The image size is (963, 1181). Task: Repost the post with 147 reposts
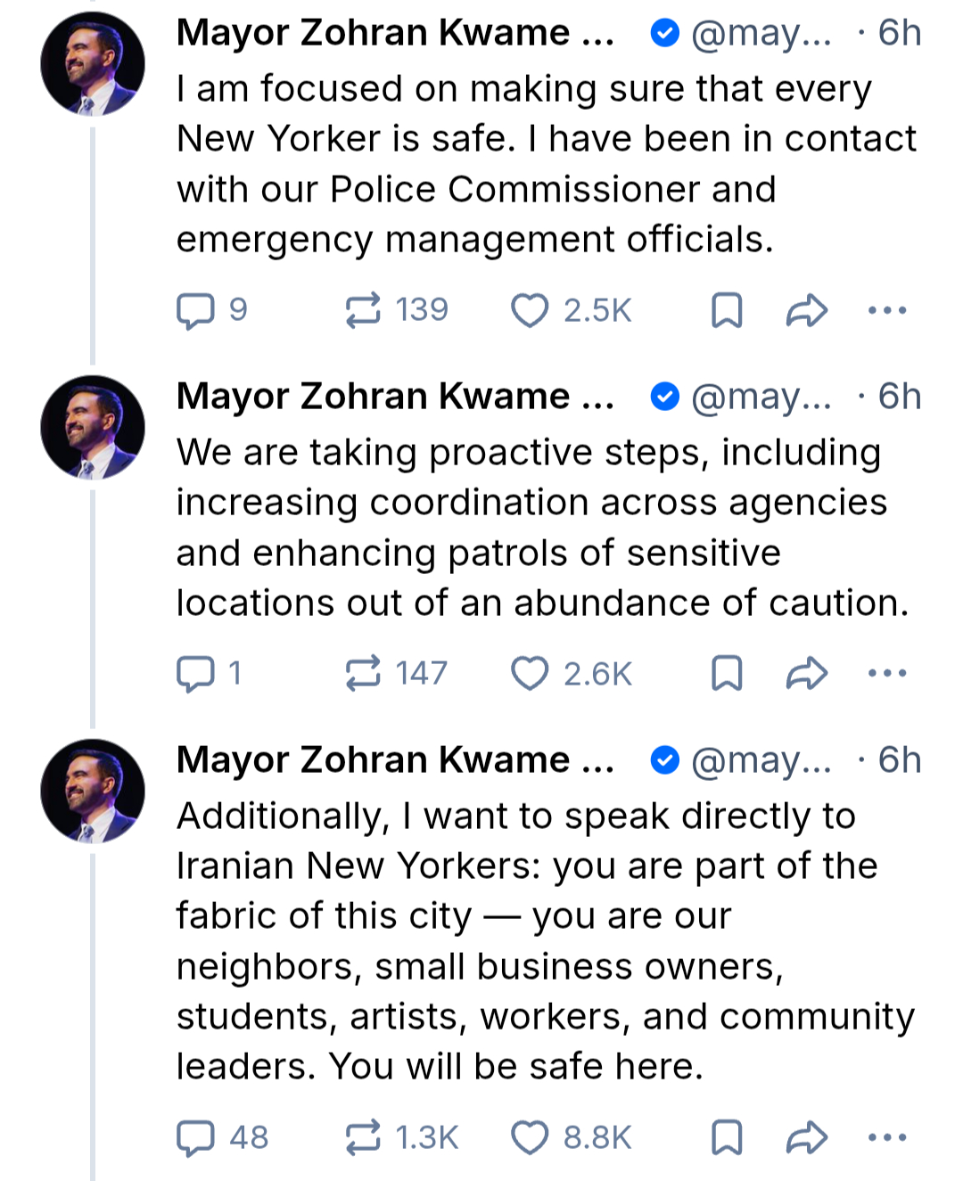click(x=363, y=674)
